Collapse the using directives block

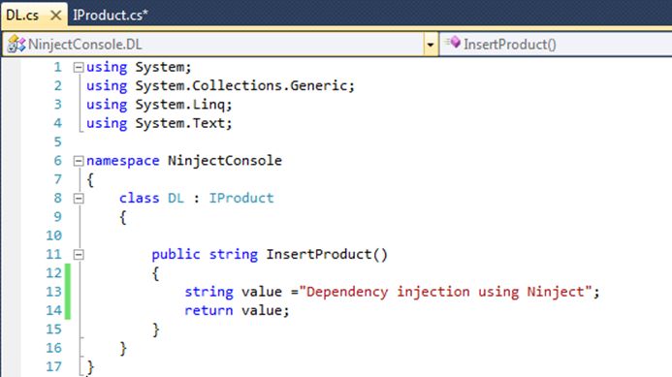click(x=78, y=67)
